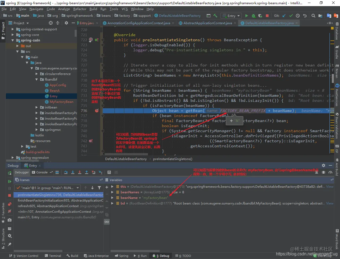The height and width of the screenshot is (259, 340).
Task: Open the Terminal tool window
Action: (x=53, y=256)
